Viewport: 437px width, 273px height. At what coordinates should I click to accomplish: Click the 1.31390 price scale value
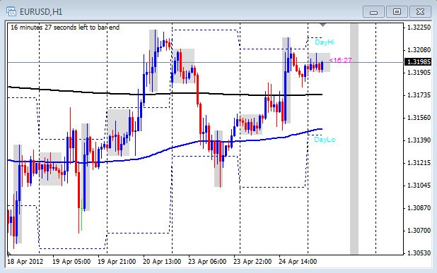pos(419,140)
